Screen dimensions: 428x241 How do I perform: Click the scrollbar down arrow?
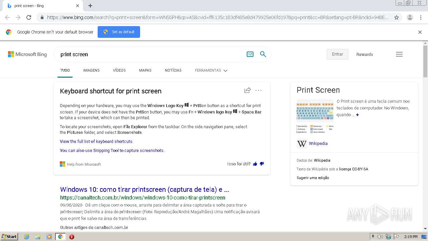[x=425, y=229]
